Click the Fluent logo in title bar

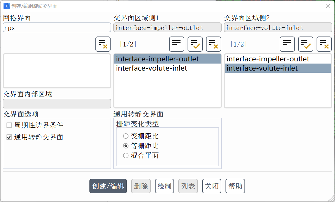pyautogui.click(x=7, y=6)
